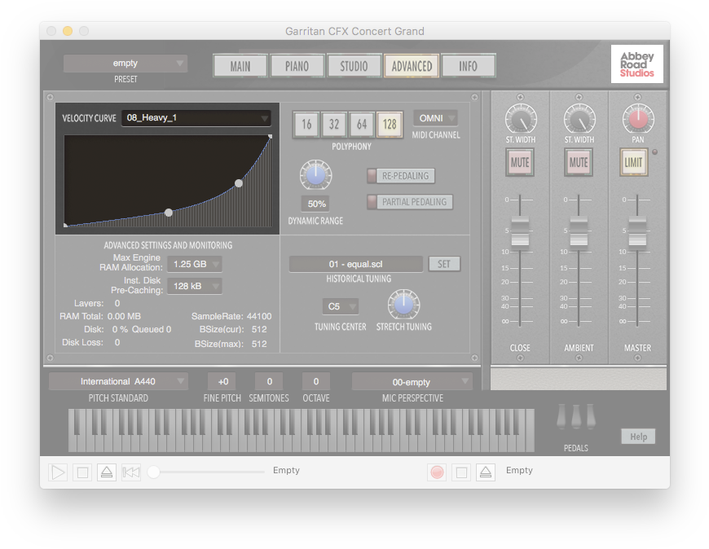Click the red record button
The width and height of the screenshot is (709, 549).
[x=438, y=472]
